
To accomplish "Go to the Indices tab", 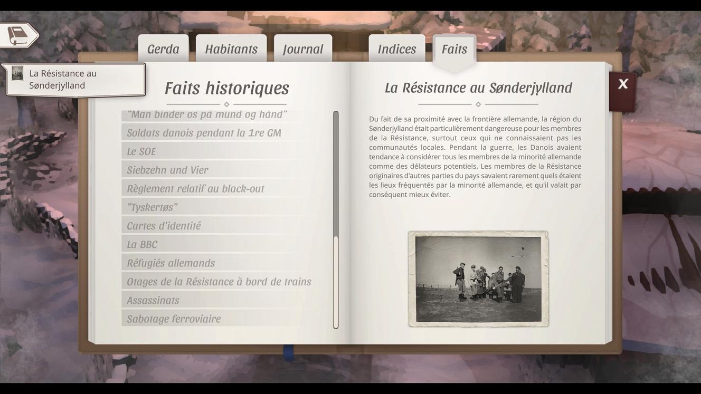I will point(397,49).
